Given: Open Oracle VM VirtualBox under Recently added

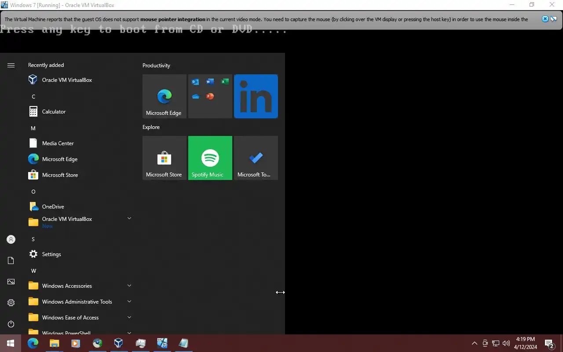Looking at the screenshot, I should tap(79, 80).
